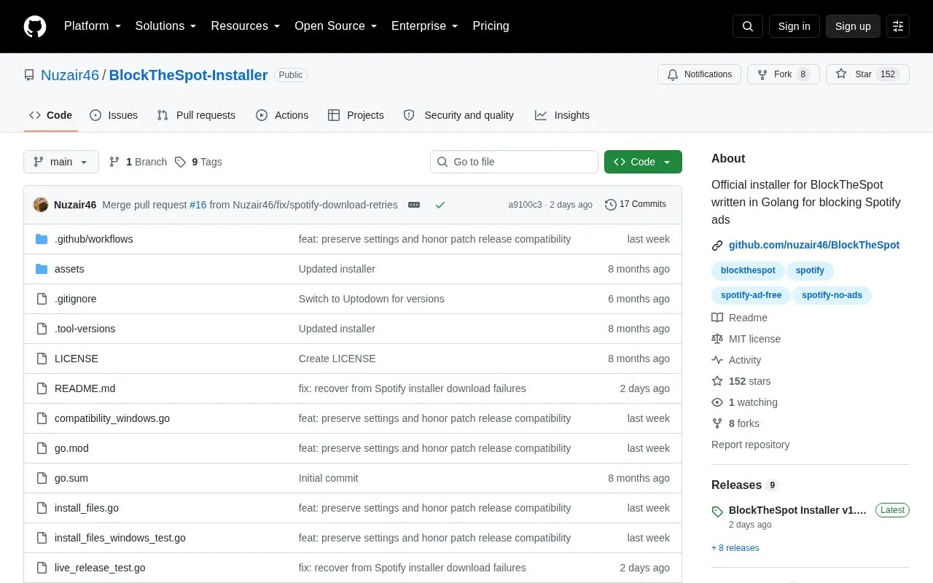Open the Actions tab

click(x=282, y=115)
